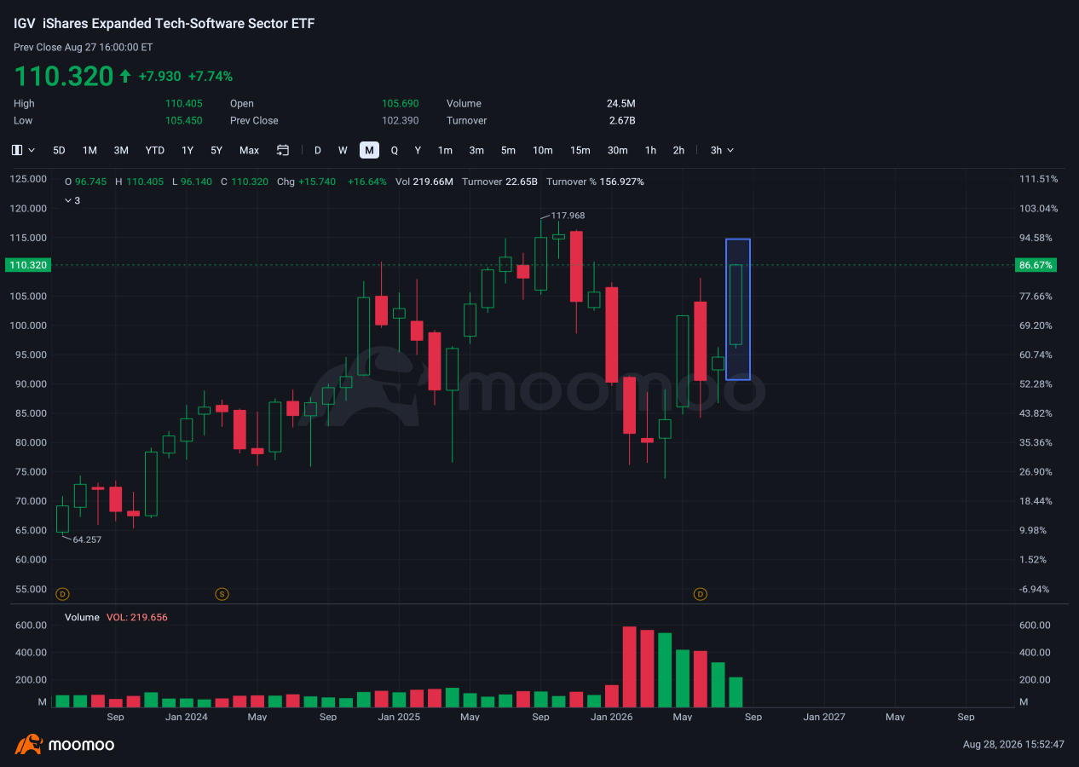This screenshot has height=767, width=1079.
Task: Click the current price 110.320 label on axis
Action: 28,265
